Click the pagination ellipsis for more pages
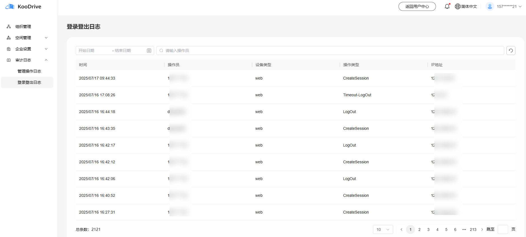This screenshot has height=237, width=526. coord(464,229)
